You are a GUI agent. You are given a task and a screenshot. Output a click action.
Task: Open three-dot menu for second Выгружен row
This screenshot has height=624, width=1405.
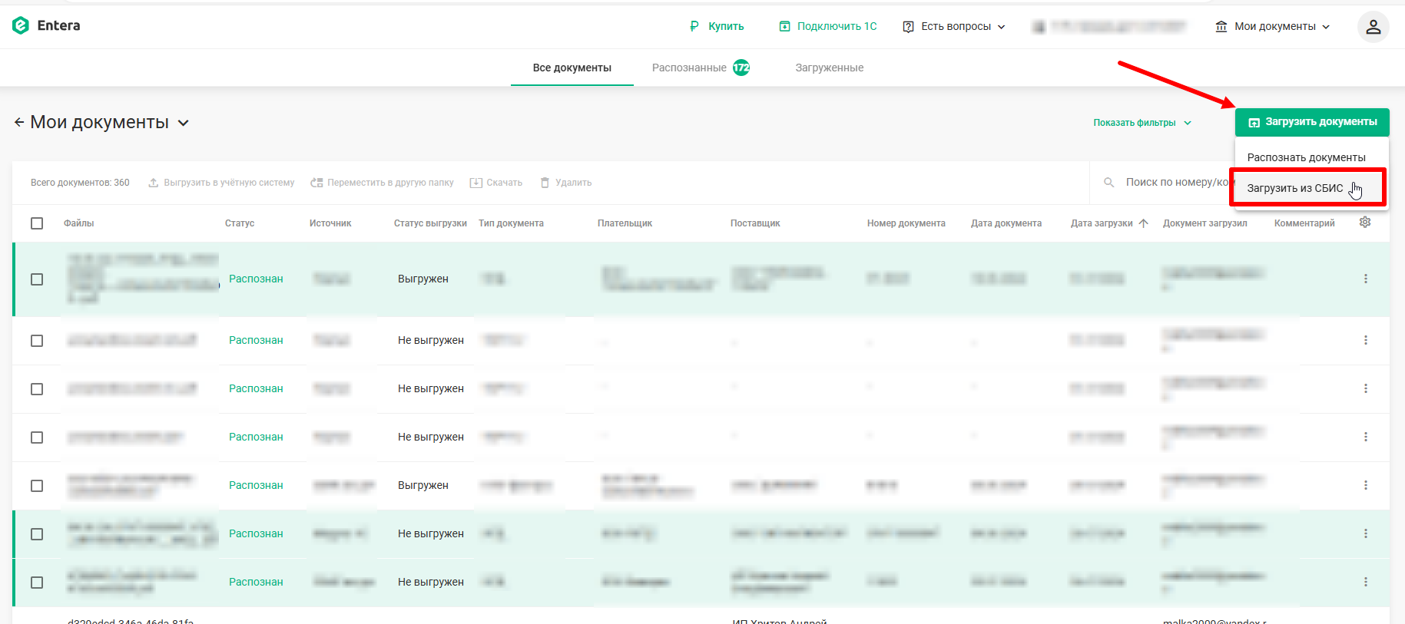coord(1366,485)
